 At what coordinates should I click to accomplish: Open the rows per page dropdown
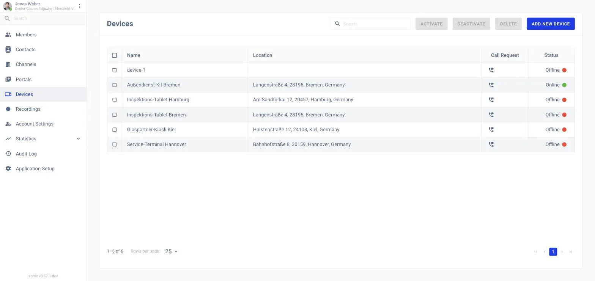click(172, 251)
